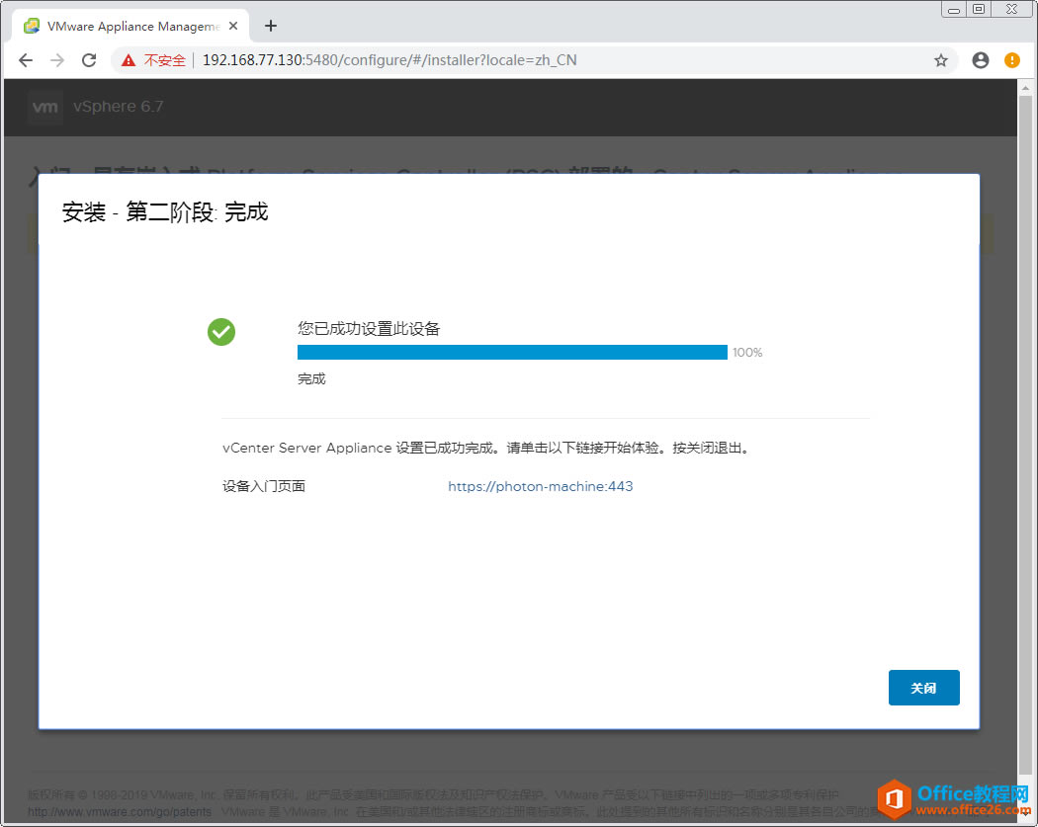
Task: Click the blue 关闭 button
Action: click(x=923, y=688)
